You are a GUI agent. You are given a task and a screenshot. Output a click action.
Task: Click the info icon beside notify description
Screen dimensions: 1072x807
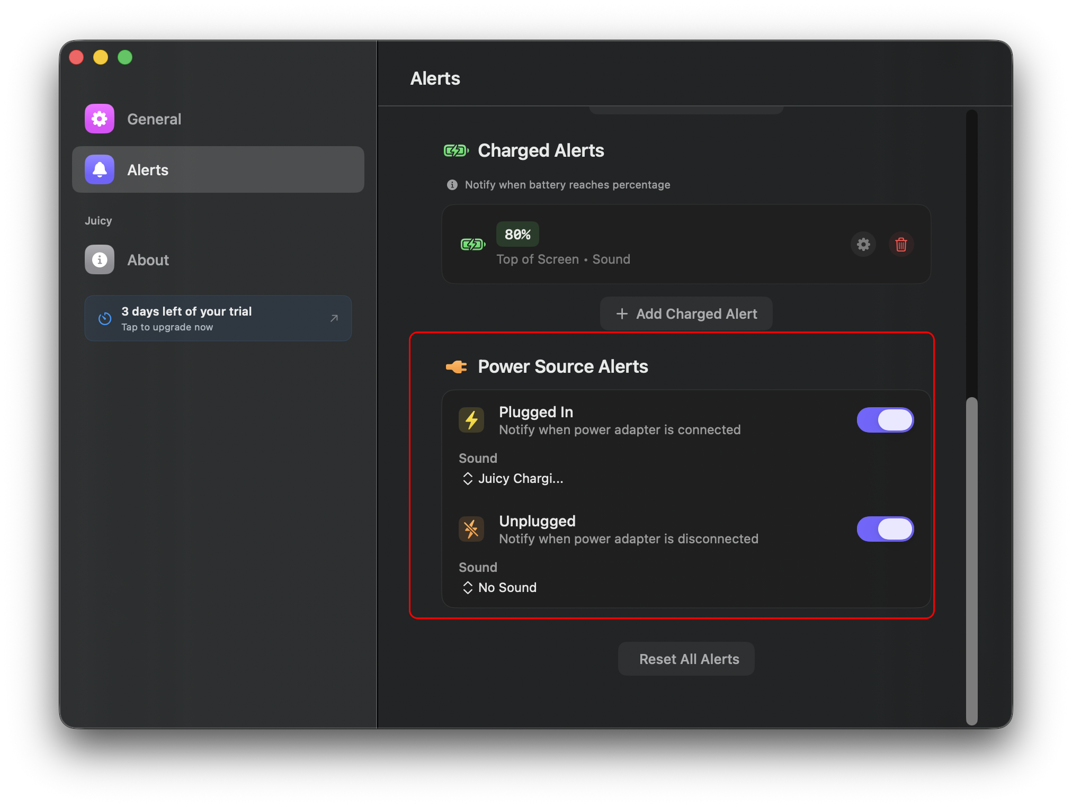[x=452, y=185]
